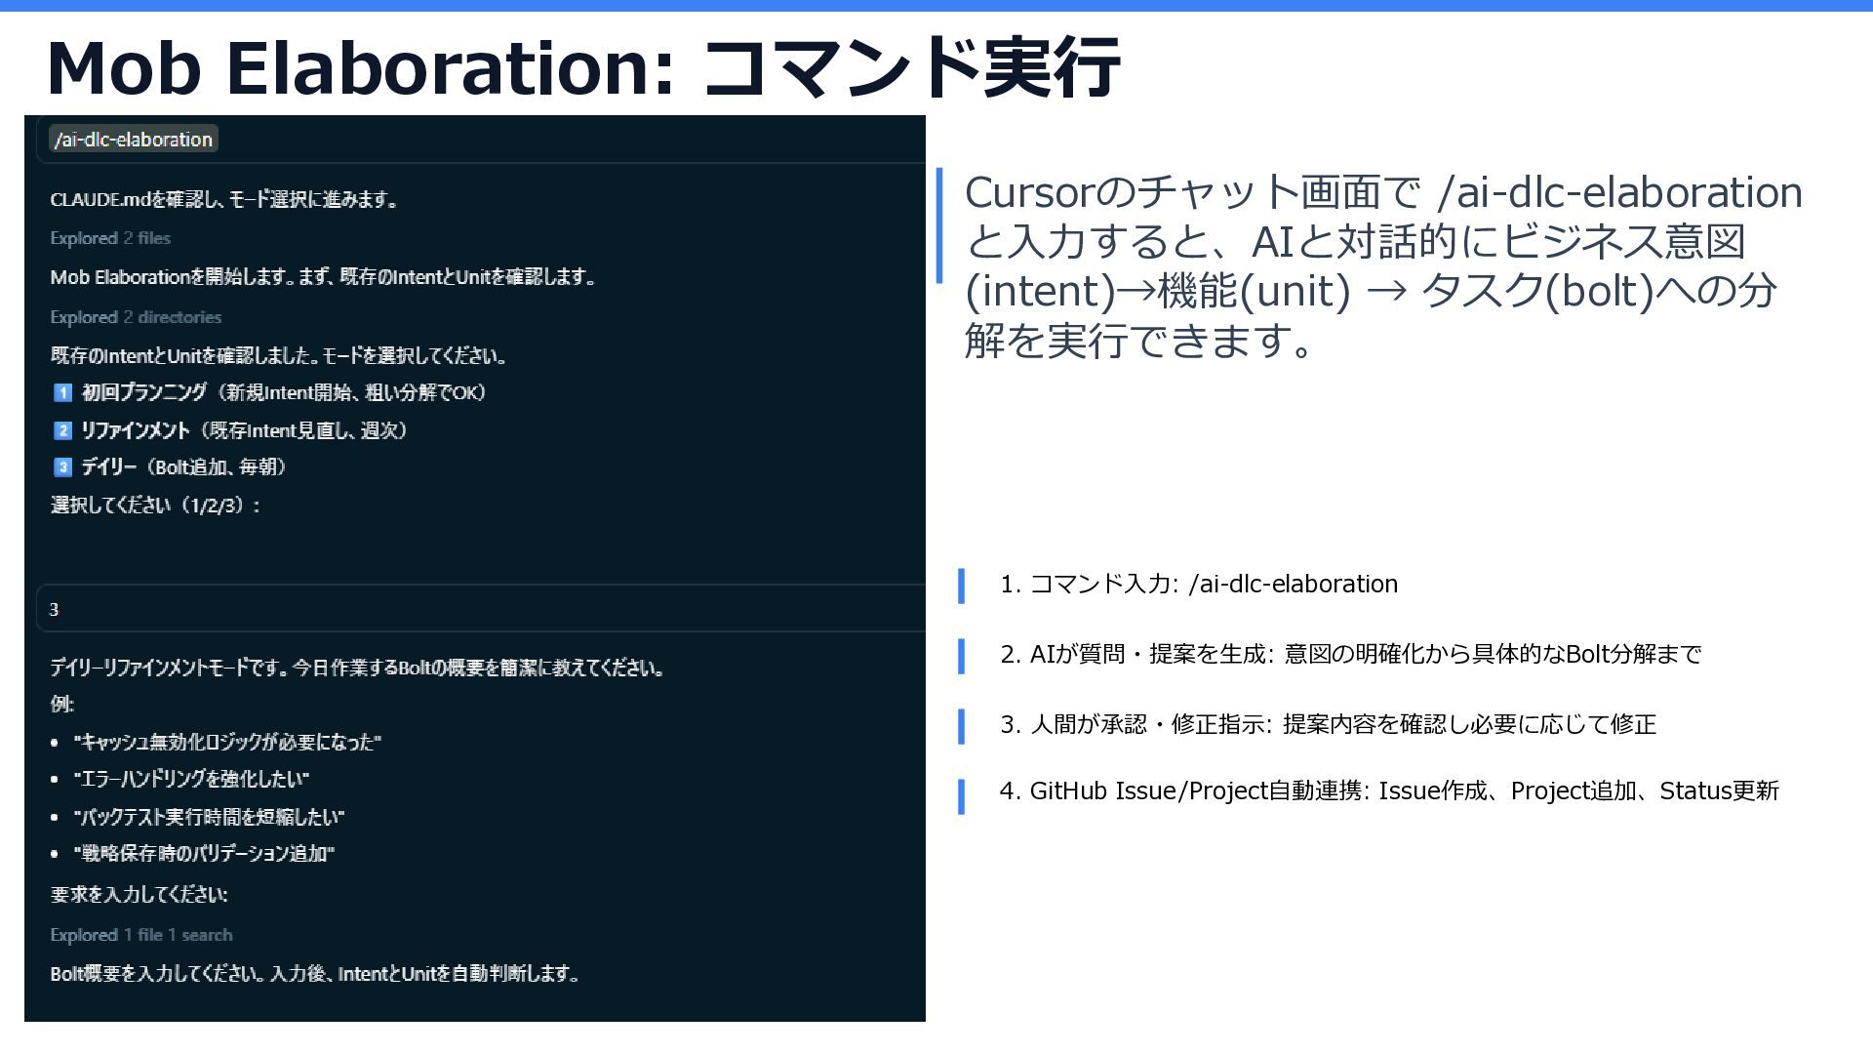Viewport: 1873px width, 1054px height.
Task: Click the number 1 emoji icon
Action: 62,392
